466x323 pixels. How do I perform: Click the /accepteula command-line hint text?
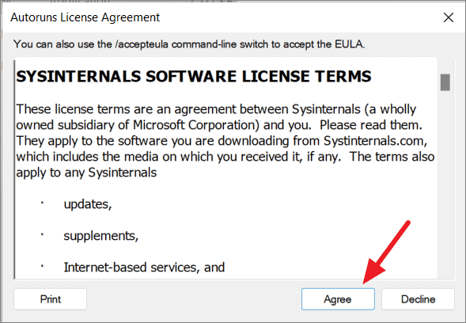coord(189,44)
